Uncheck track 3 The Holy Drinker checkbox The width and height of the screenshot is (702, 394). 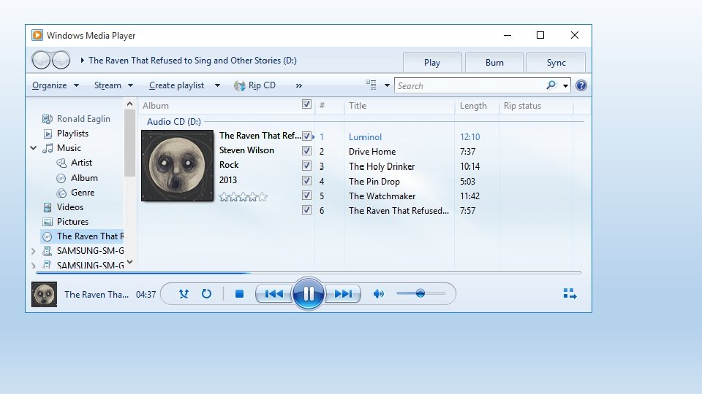tap(306, 166)
